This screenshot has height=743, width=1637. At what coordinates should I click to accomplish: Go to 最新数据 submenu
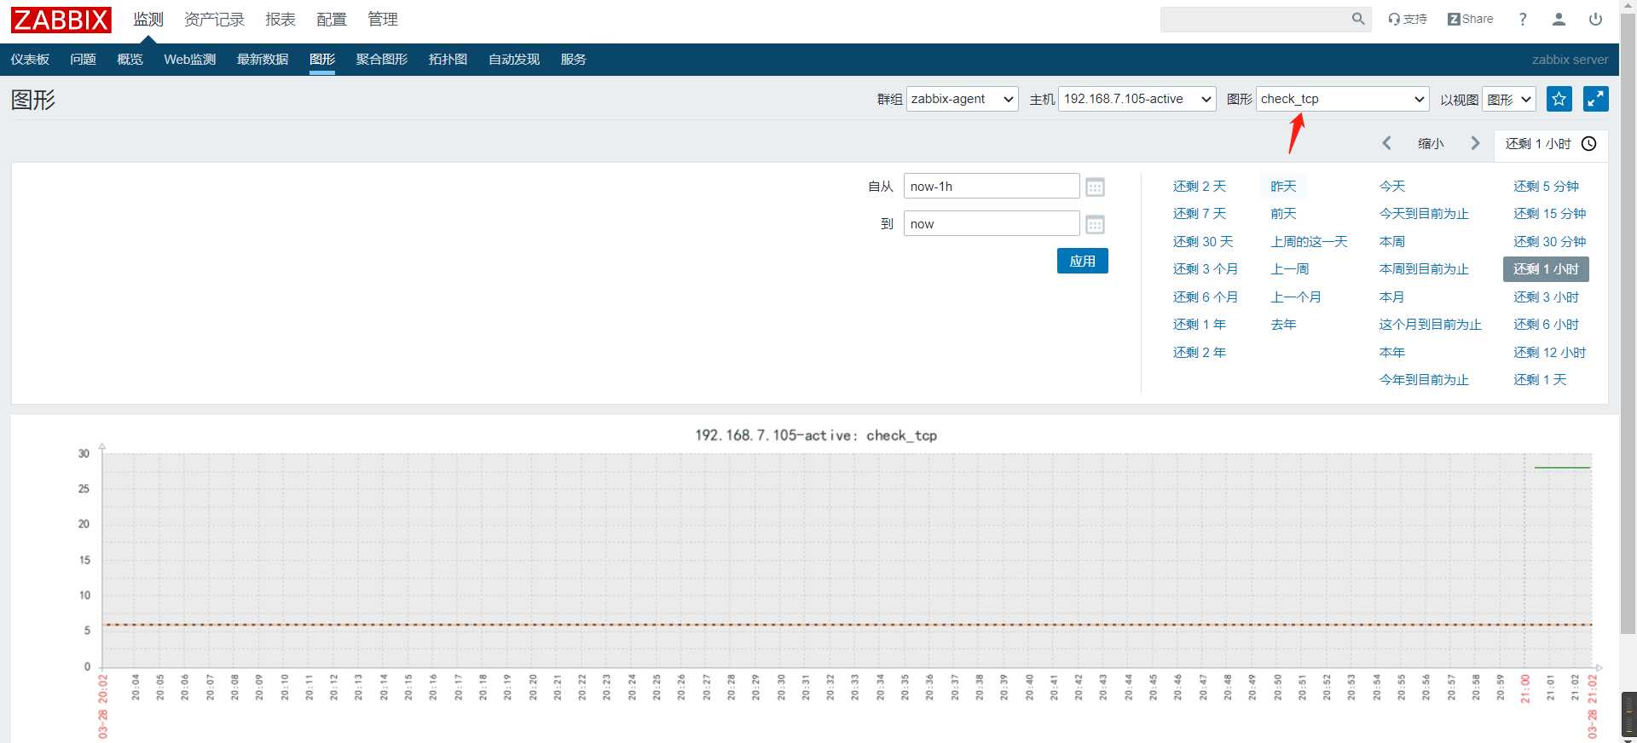point(263,60)
